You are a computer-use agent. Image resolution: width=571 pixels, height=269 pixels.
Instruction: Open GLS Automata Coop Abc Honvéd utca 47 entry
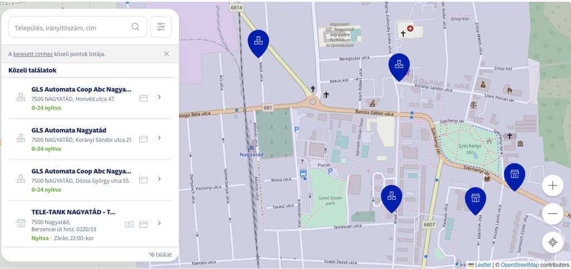pyautogui.click(x=90, y=98)
